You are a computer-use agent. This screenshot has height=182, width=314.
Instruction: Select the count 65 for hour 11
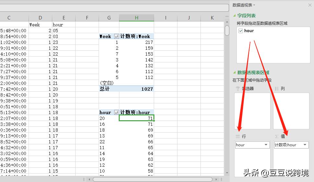pyautogui.click(x=137, y=148)
